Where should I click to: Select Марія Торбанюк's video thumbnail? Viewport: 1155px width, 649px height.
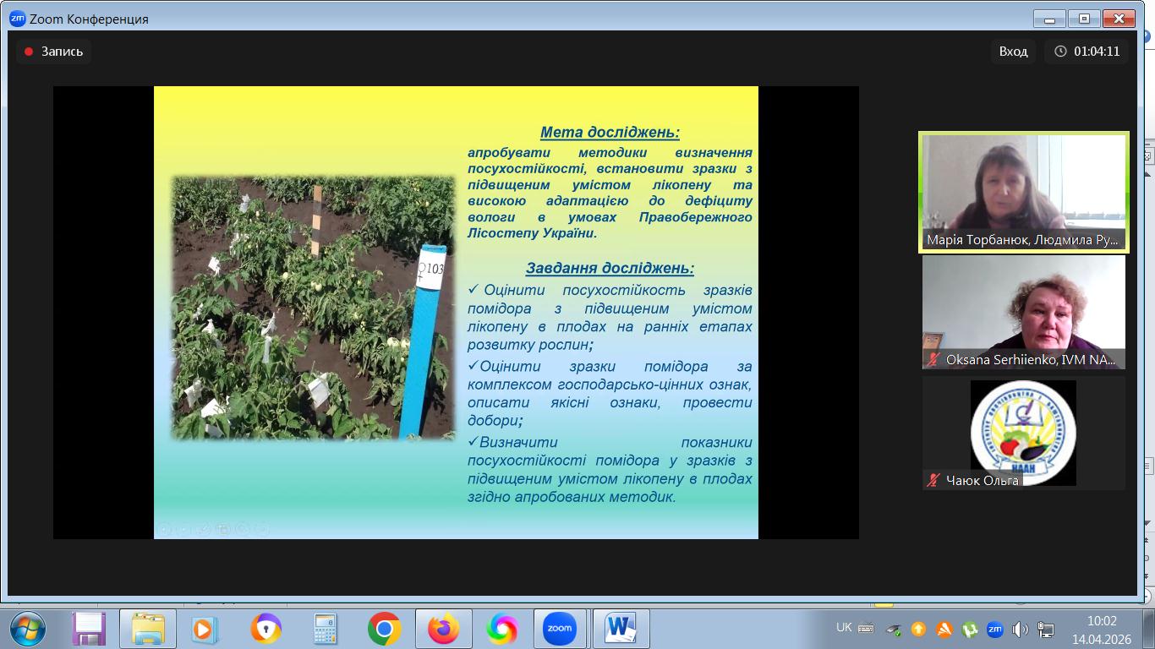[1023, 191]
